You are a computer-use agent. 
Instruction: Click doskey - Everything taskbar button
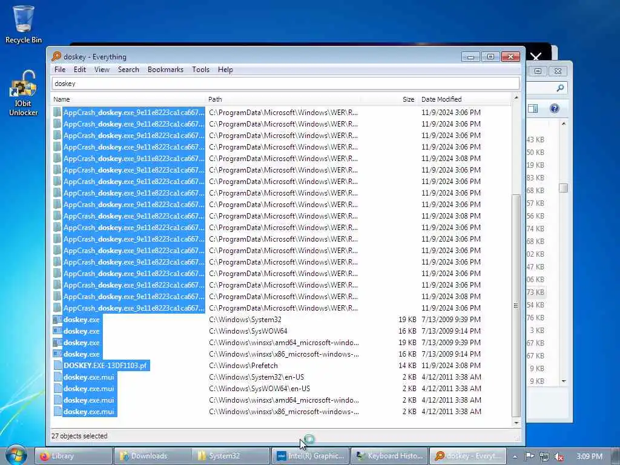[468, 456]
